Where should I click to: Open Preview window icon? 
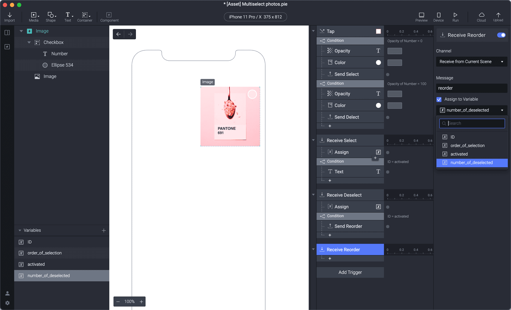(x=421, y=17)
